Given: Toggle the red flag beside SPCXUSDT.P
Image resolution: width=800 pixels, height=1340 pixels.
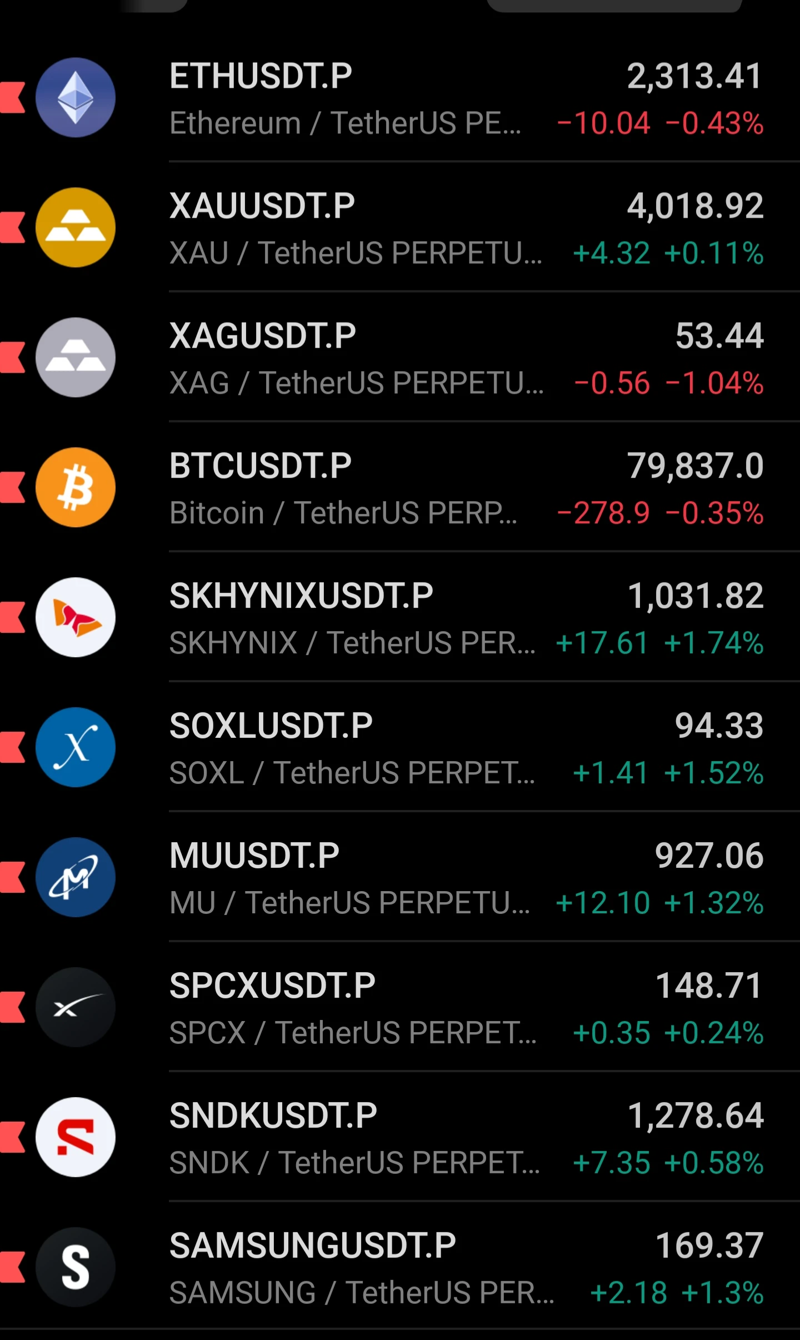Looking at the screenshot, I should (12, 1007).
